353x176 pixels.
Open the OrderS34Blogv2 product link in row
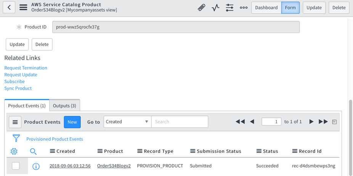[114, 166]
